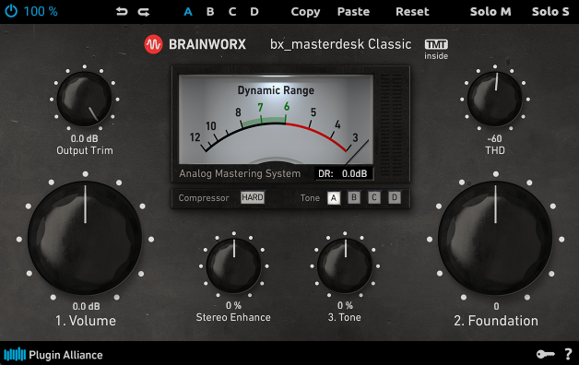Click the redo arrow icon
Screen dimensions: 579x365
coord(144,12)
